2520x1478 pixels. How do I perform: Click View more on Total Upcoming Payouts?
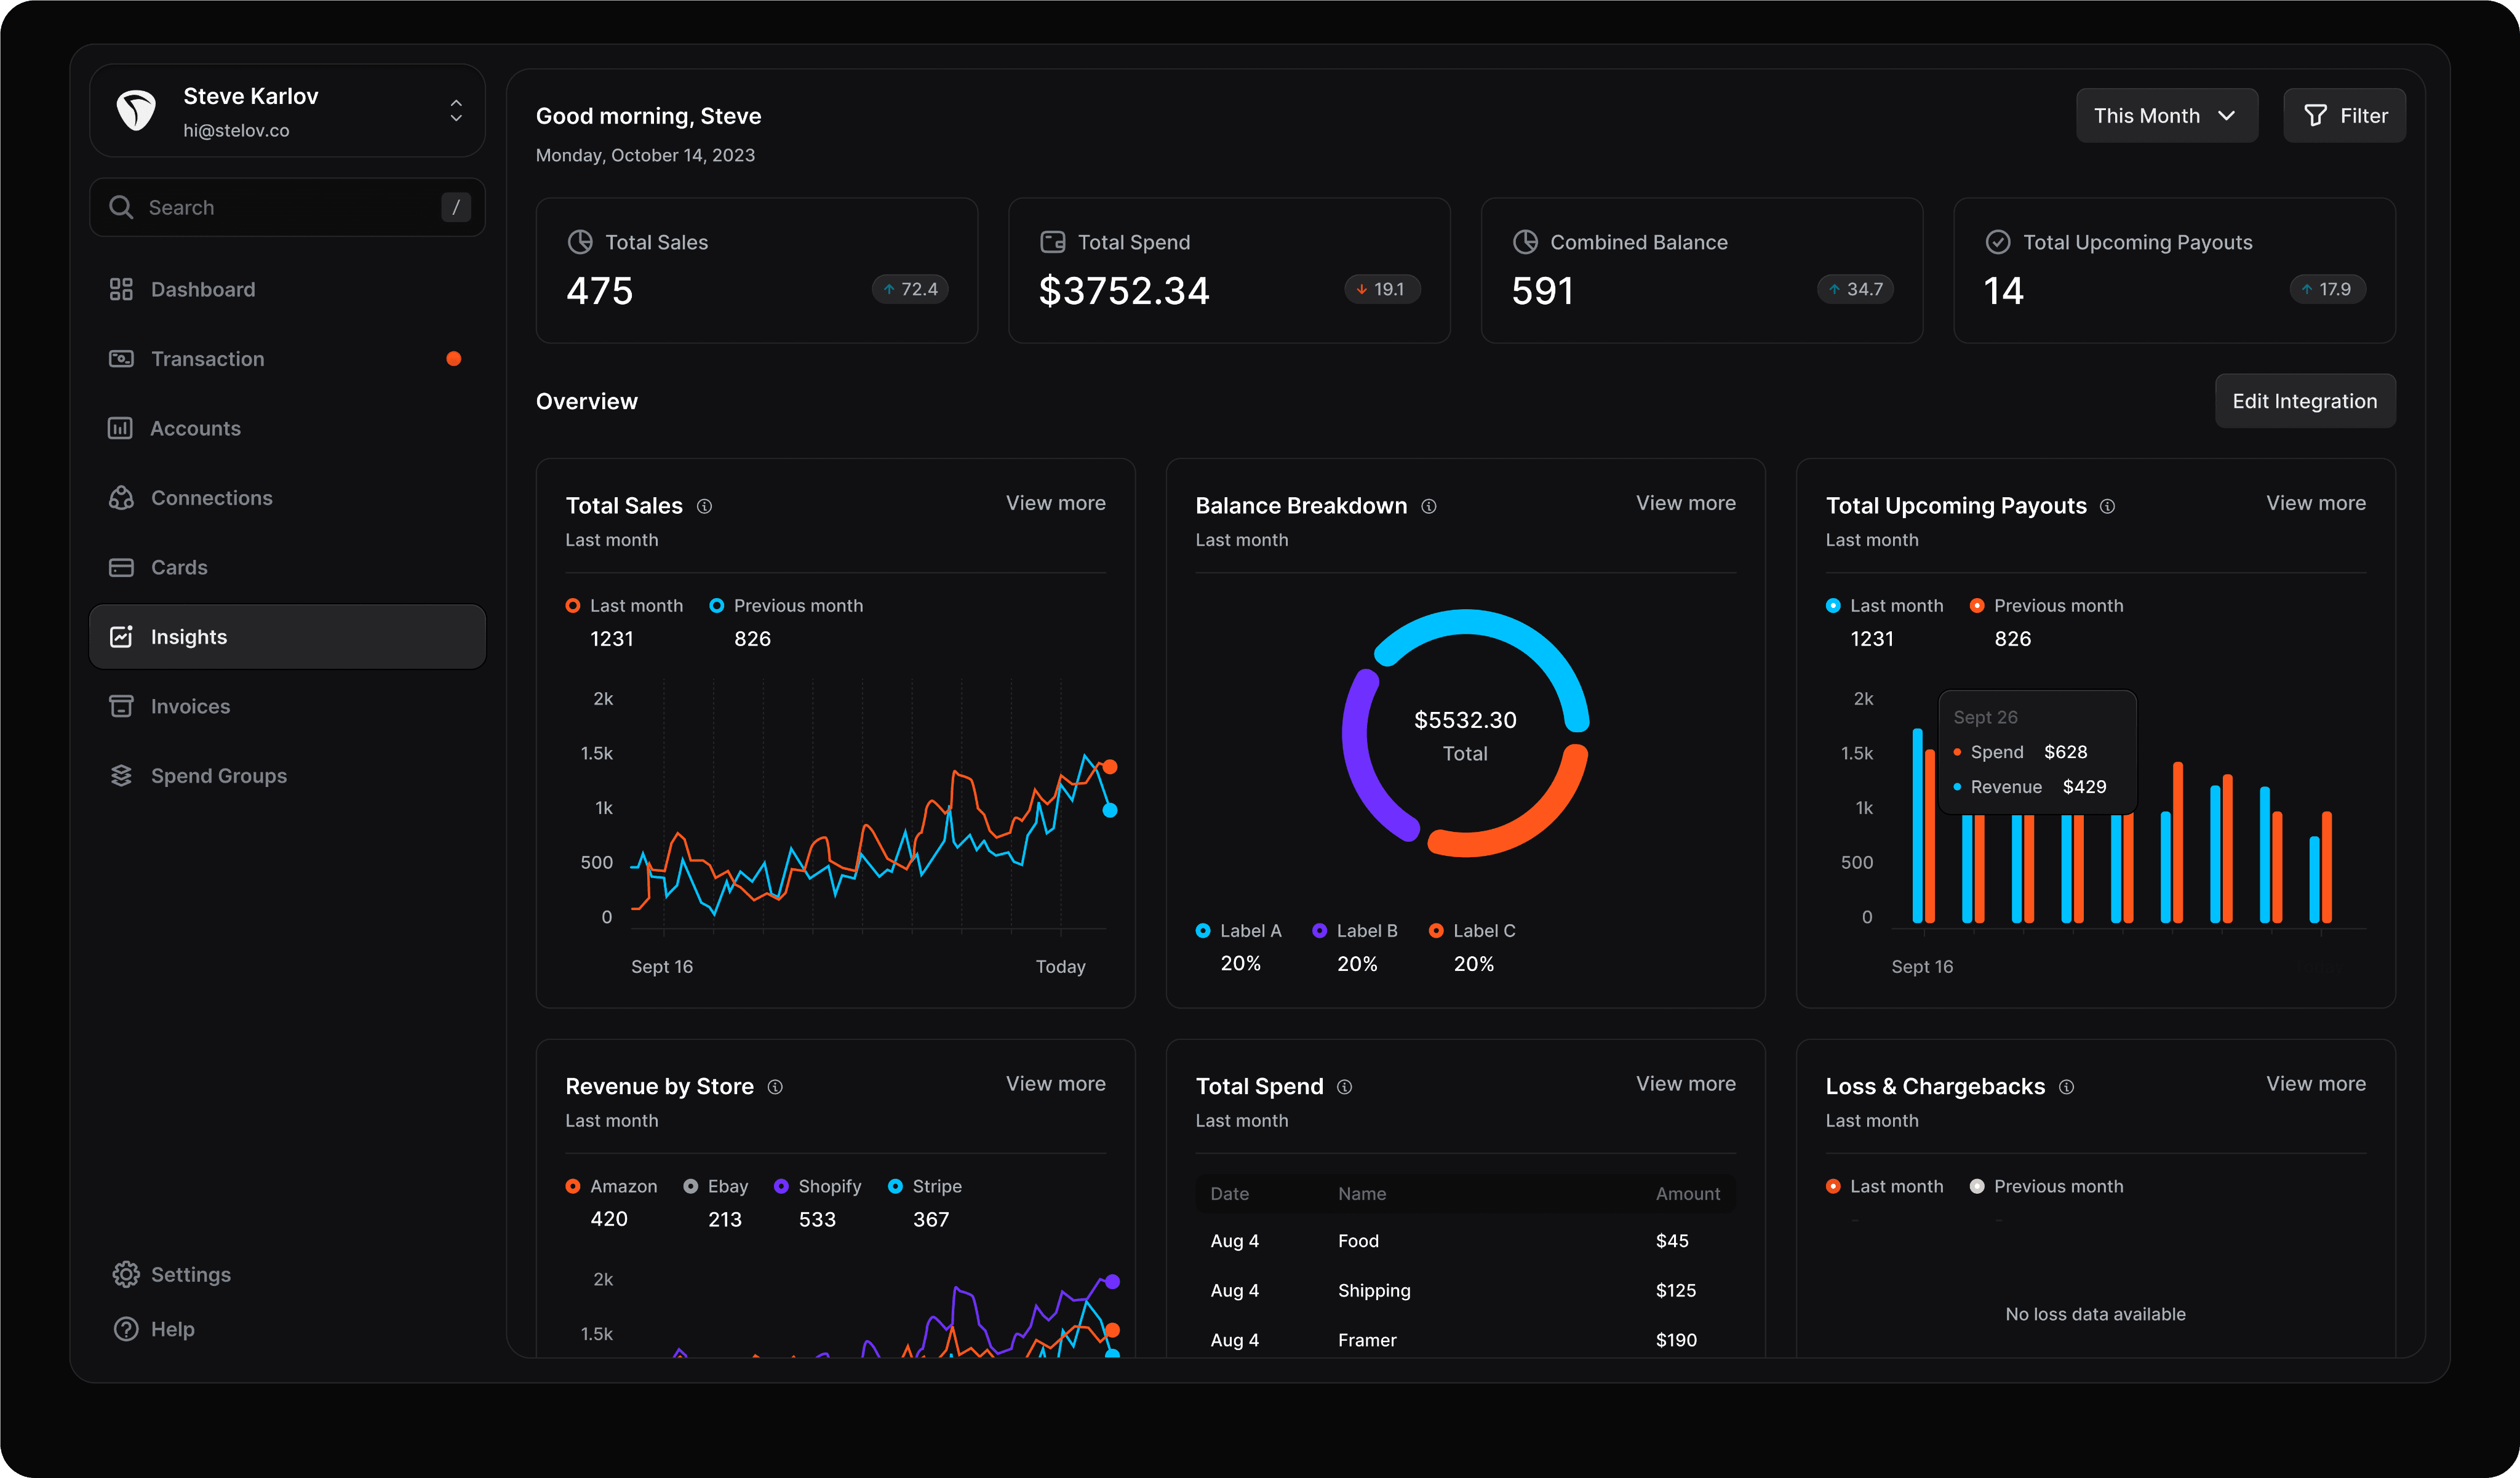pyautogui.click(x=2315, y=503)
